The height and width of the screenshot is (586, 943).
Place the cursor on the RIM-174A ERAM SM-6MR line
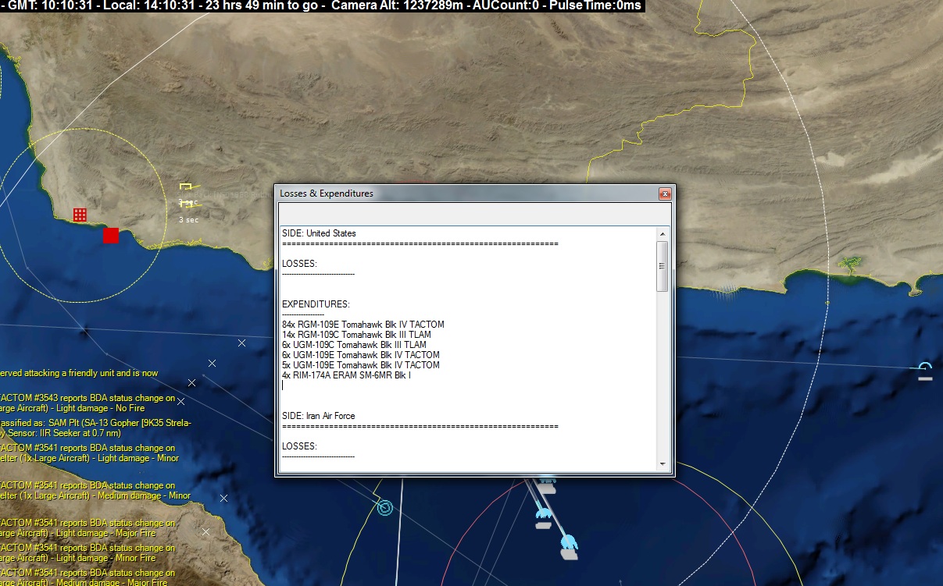pos(346,375)
